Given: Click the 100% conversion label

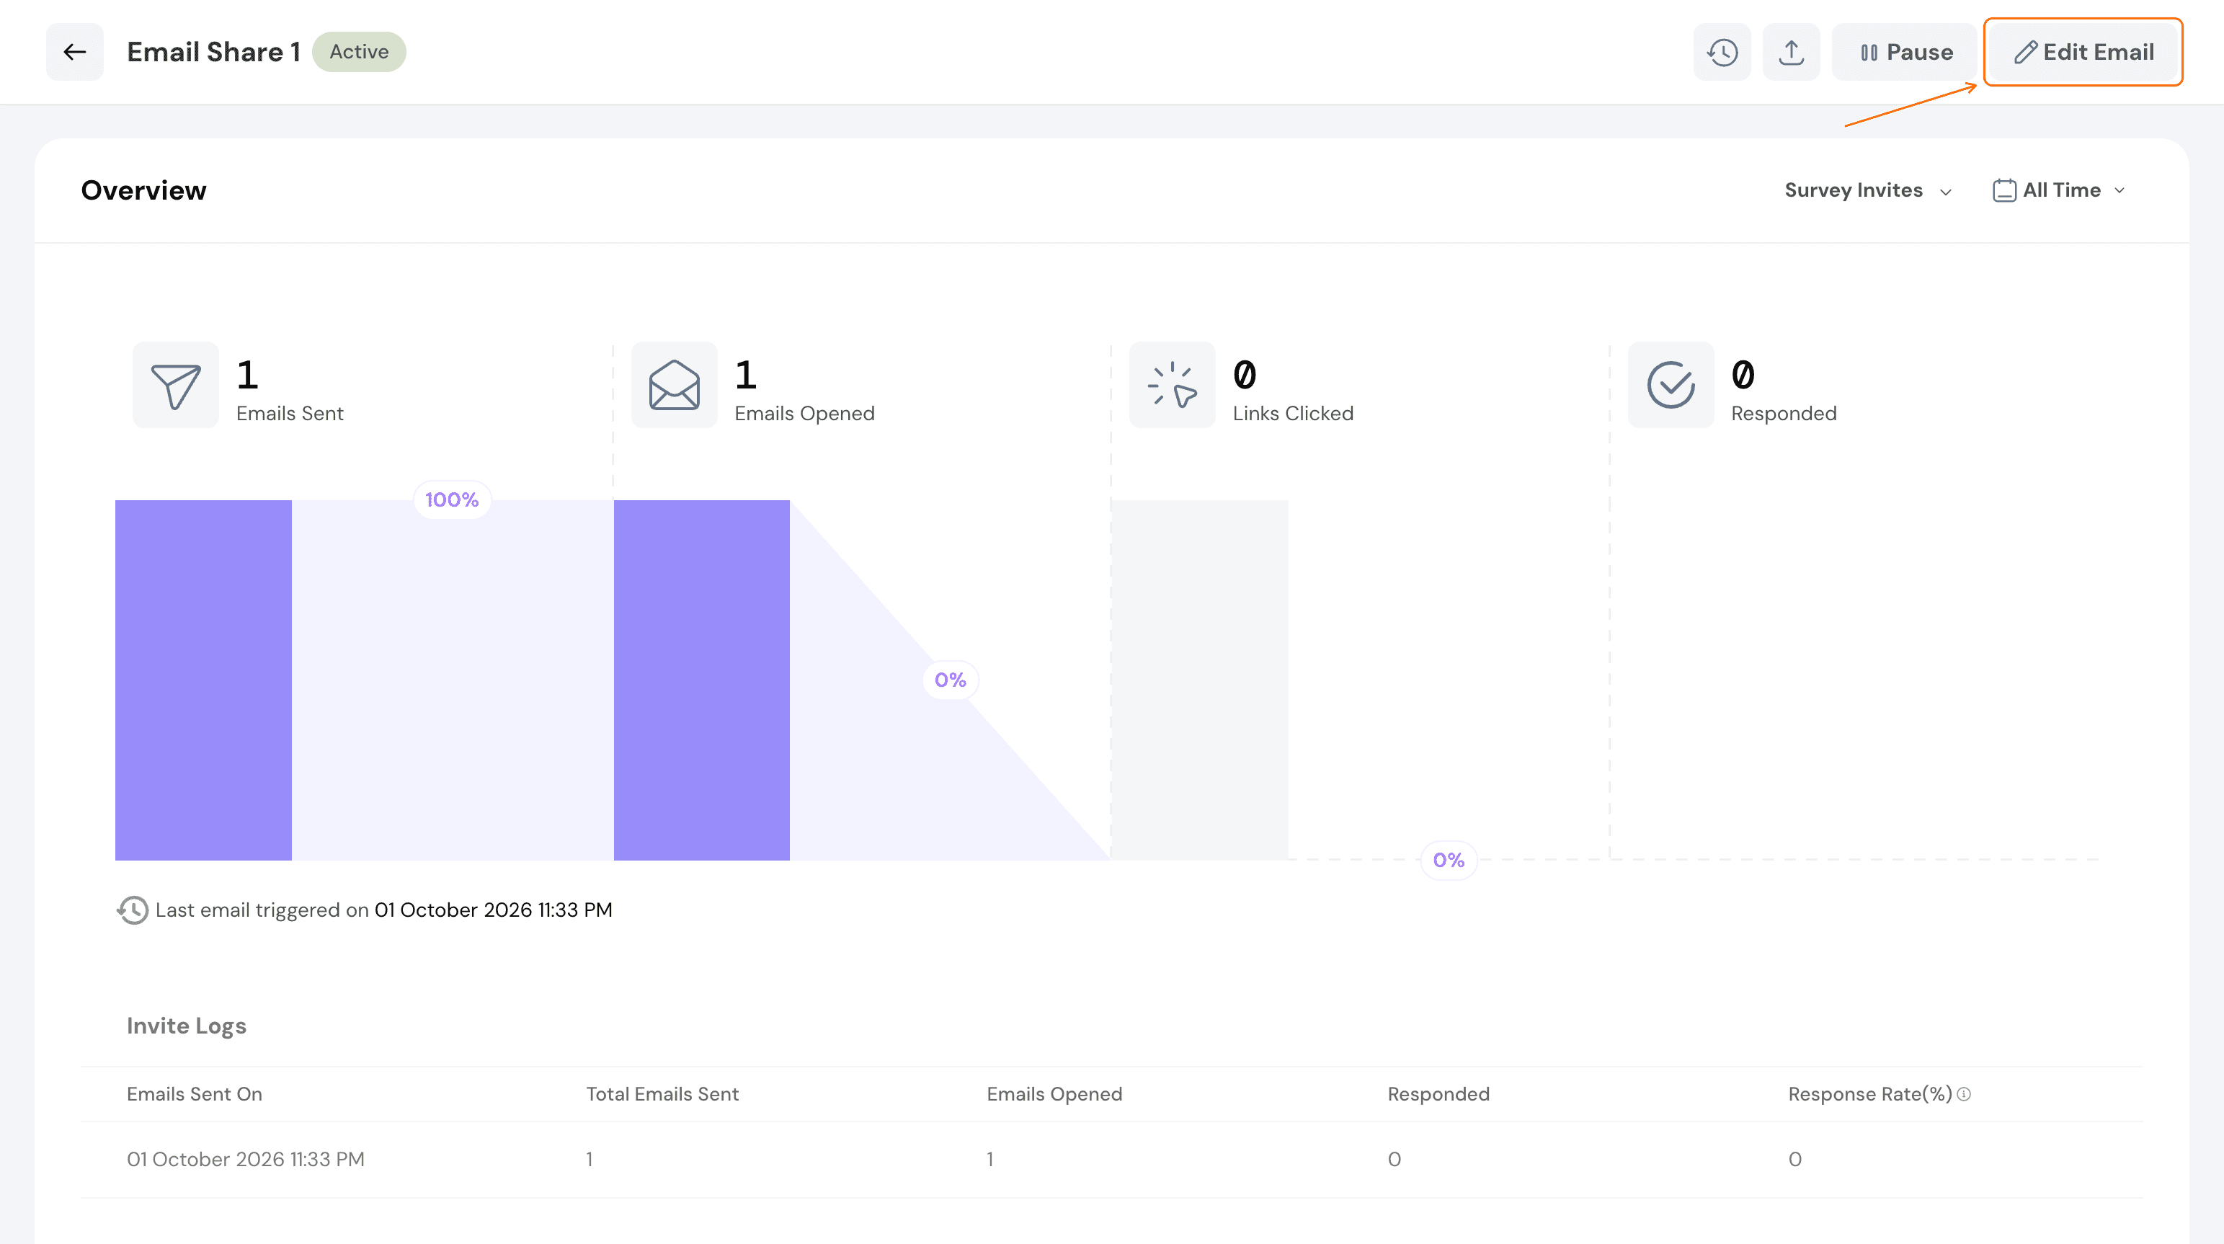Looking at the screenshot, I should point(452,500).
